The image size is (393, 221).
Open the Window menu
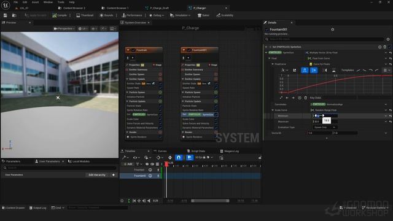point(48,2)
